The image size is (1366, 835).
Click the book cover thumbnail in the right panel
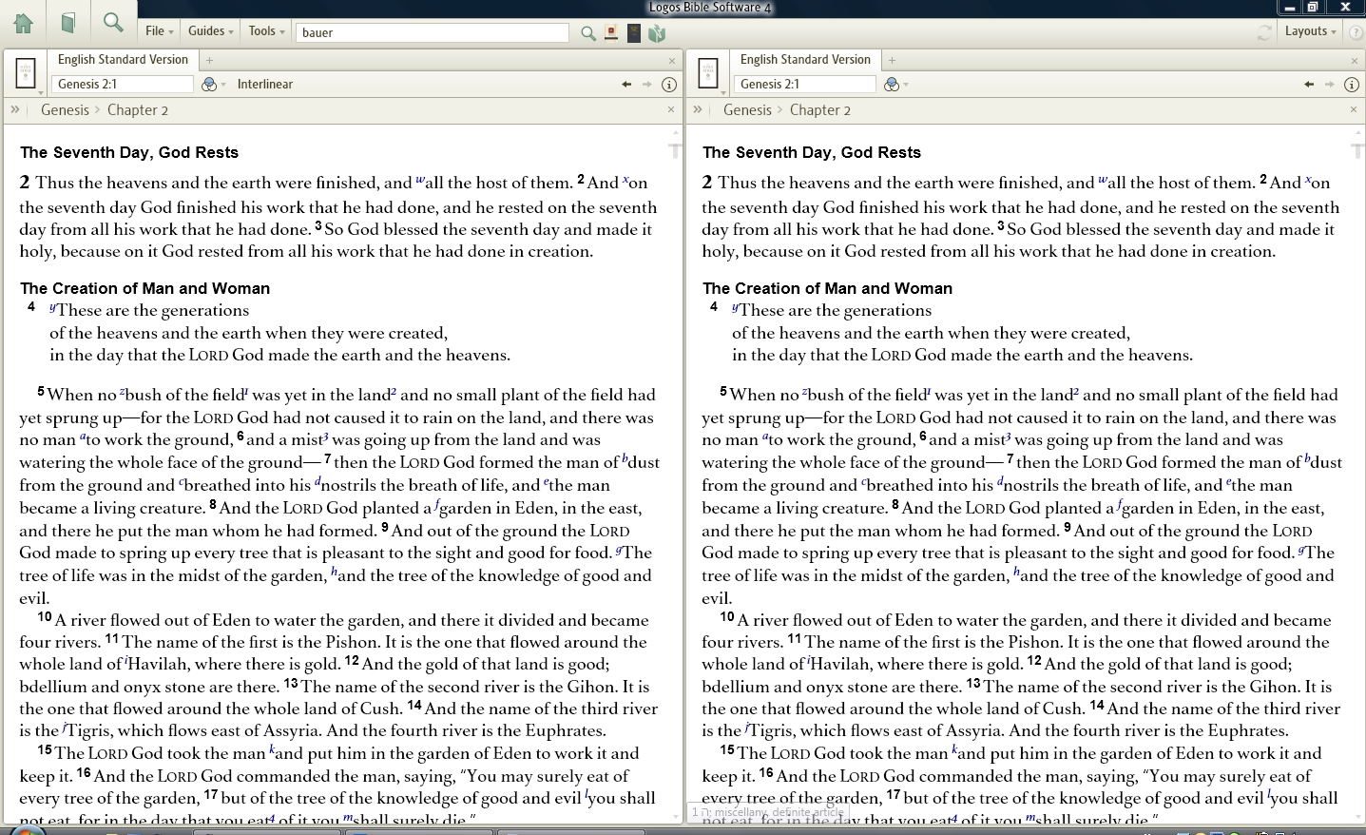708,72
